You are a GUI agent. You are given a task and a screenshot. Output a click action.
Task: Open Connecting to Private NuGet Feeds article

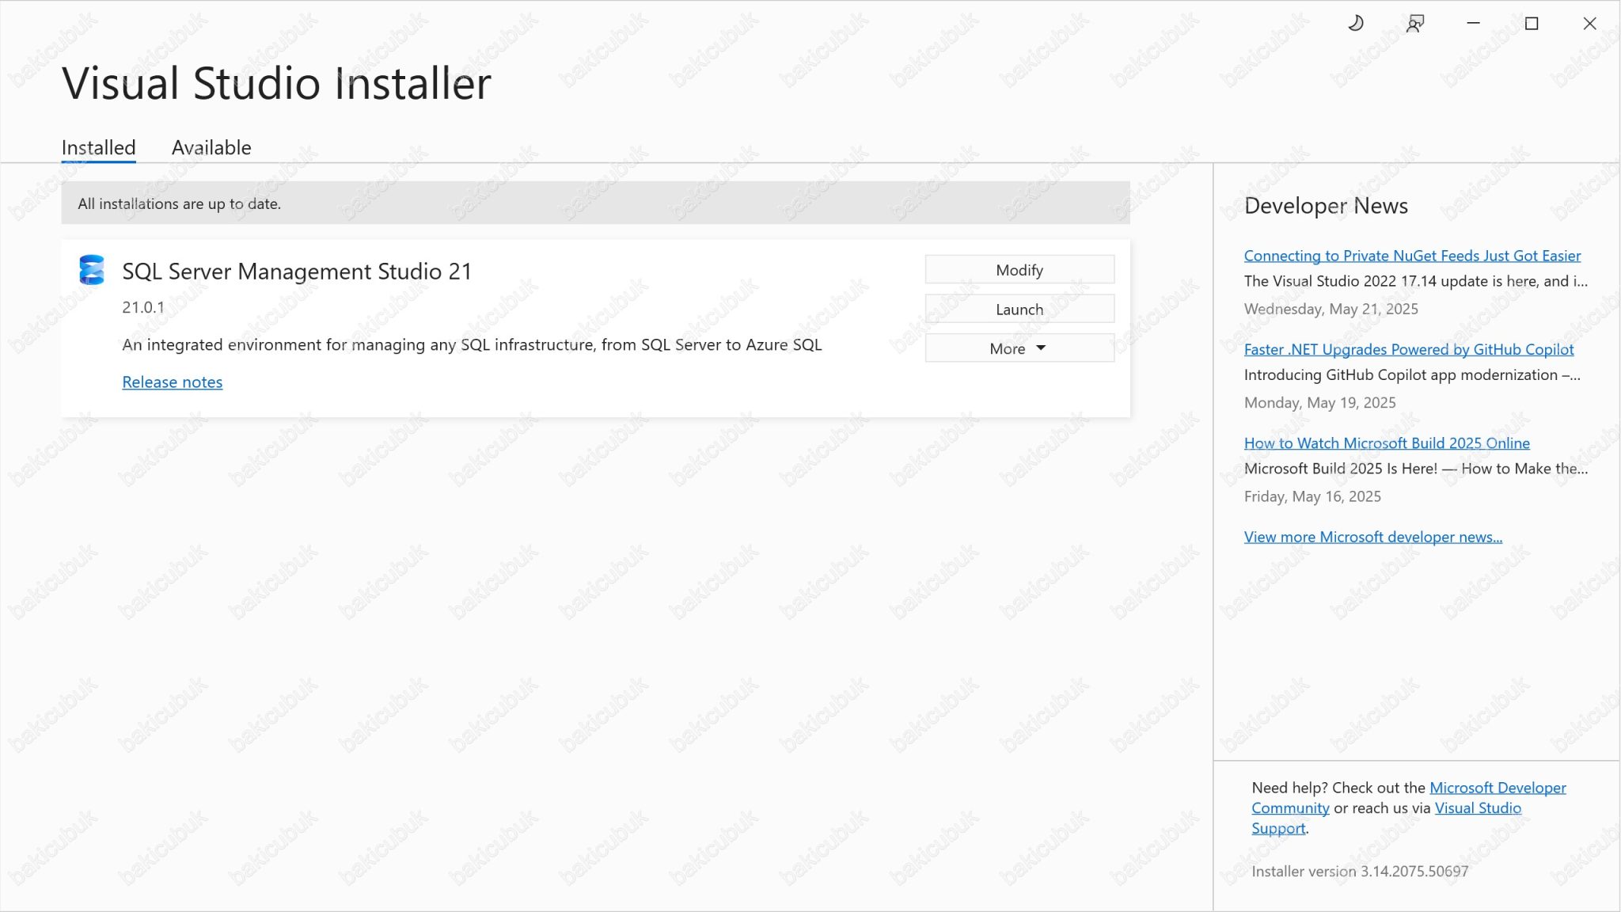click(x=1411, y=255)
